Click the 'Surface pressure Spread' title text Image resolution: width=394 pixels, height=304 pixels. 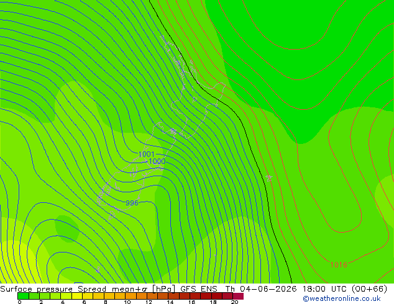pos(53,289)
